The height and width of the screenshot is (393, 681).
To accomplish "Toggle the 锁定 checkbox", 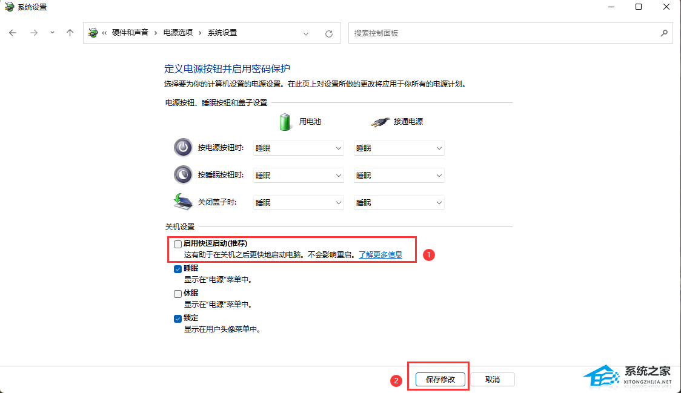I will pyautogui.click(x=178, y=319).
